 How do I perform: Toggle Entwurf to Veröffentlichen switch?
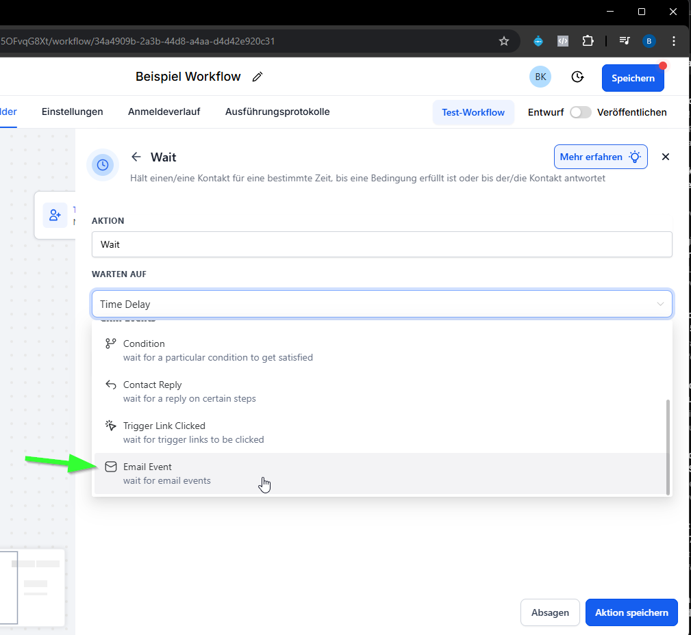580,112
